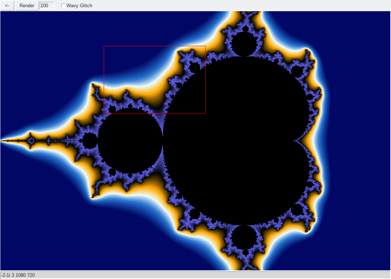Enable the Wavy Glitch checkbox
This screenshot has width=391, height=279.
pos(63,5)
